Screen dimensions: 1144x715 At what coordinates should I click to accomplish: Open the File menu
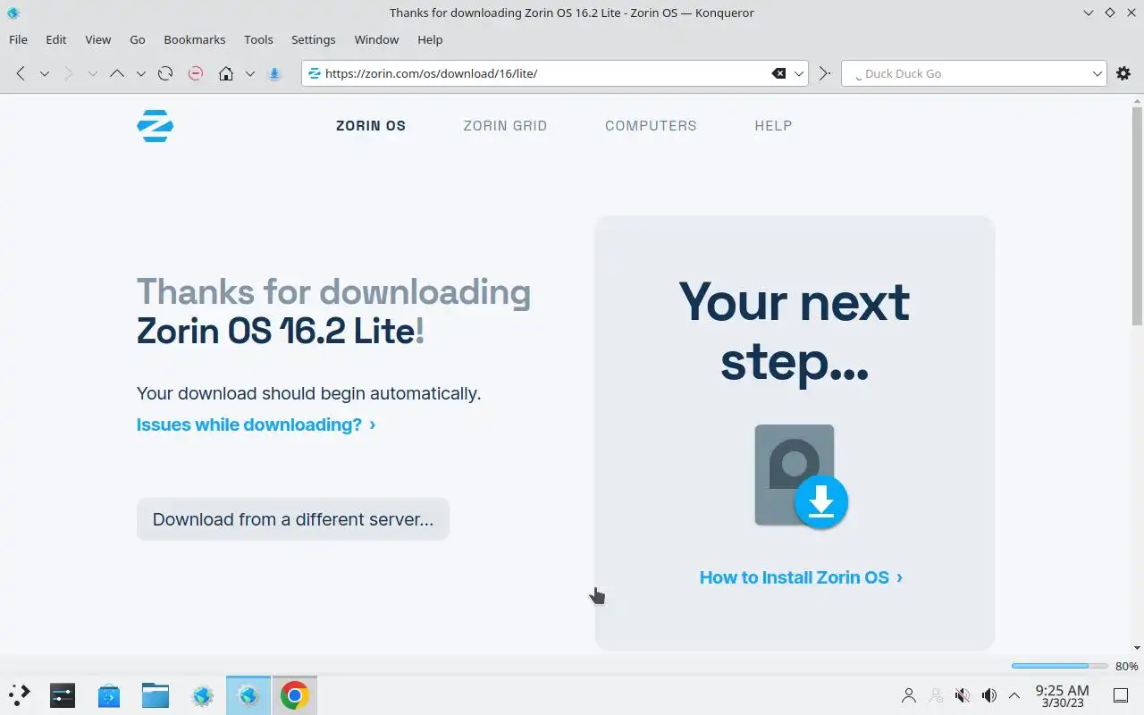coord(18,39)
